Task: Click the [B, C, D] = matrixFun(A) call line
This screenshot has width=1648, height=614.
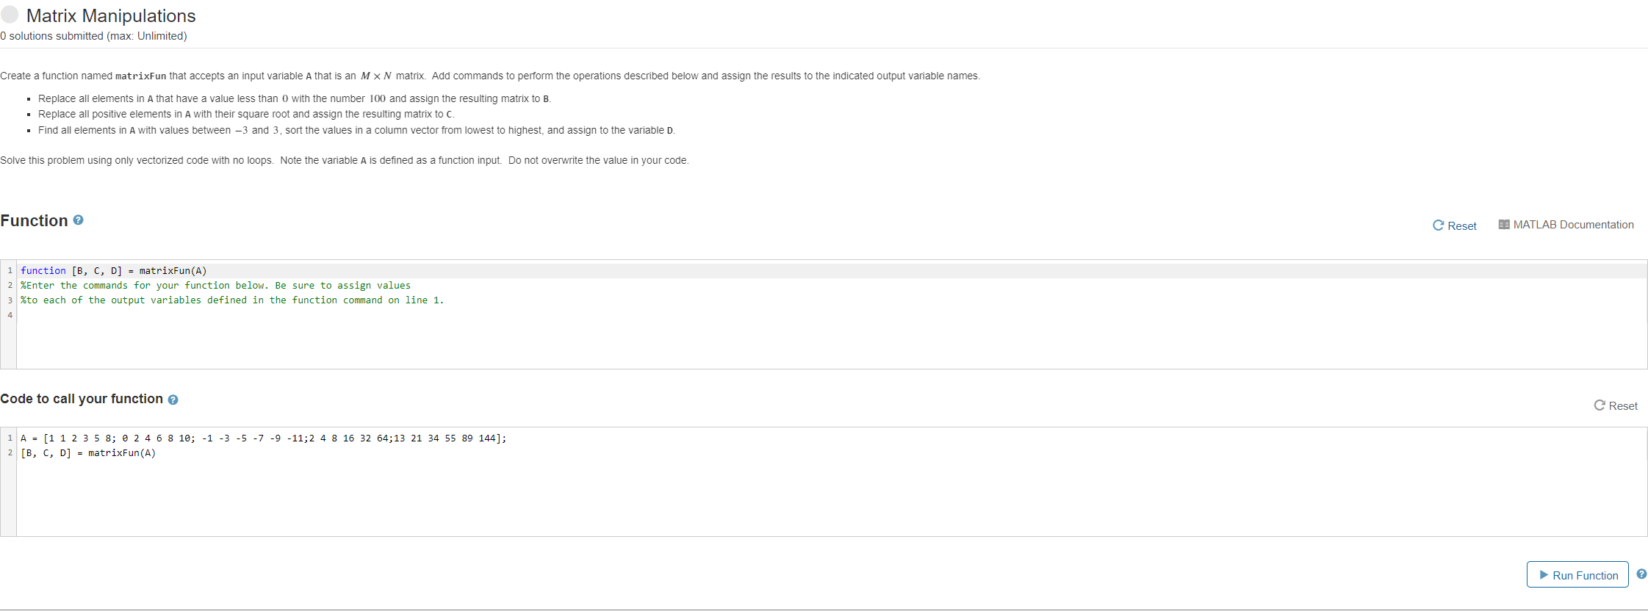Action: click(x=88, y=452)
